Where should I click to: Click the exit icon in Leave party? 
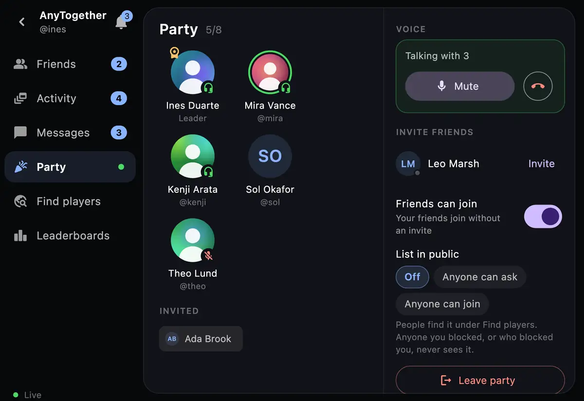[446, 381]
